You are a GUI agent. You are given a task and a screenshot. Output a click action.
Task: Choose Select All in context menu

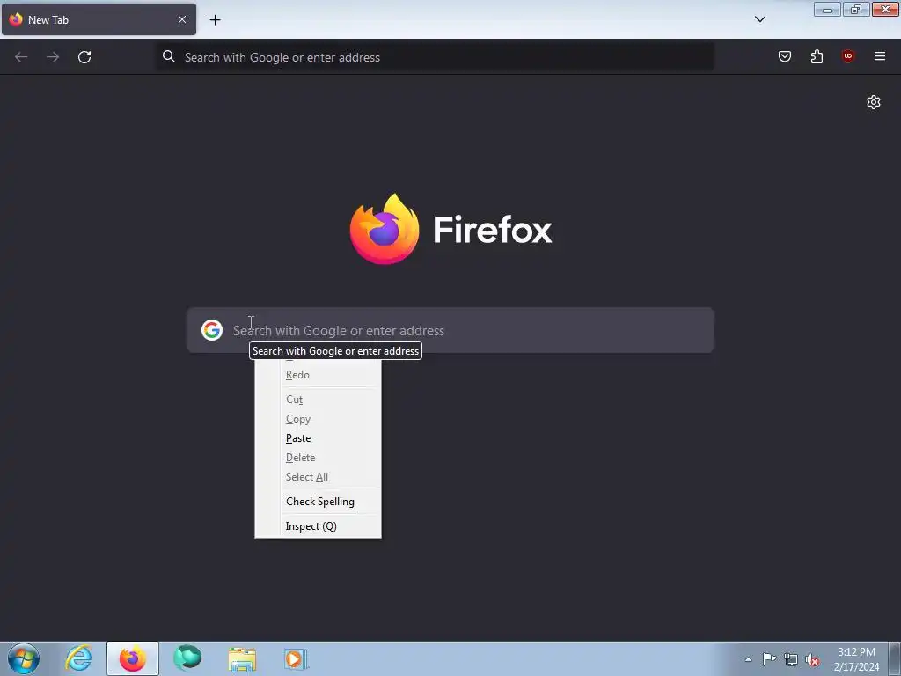click(318, 477)
